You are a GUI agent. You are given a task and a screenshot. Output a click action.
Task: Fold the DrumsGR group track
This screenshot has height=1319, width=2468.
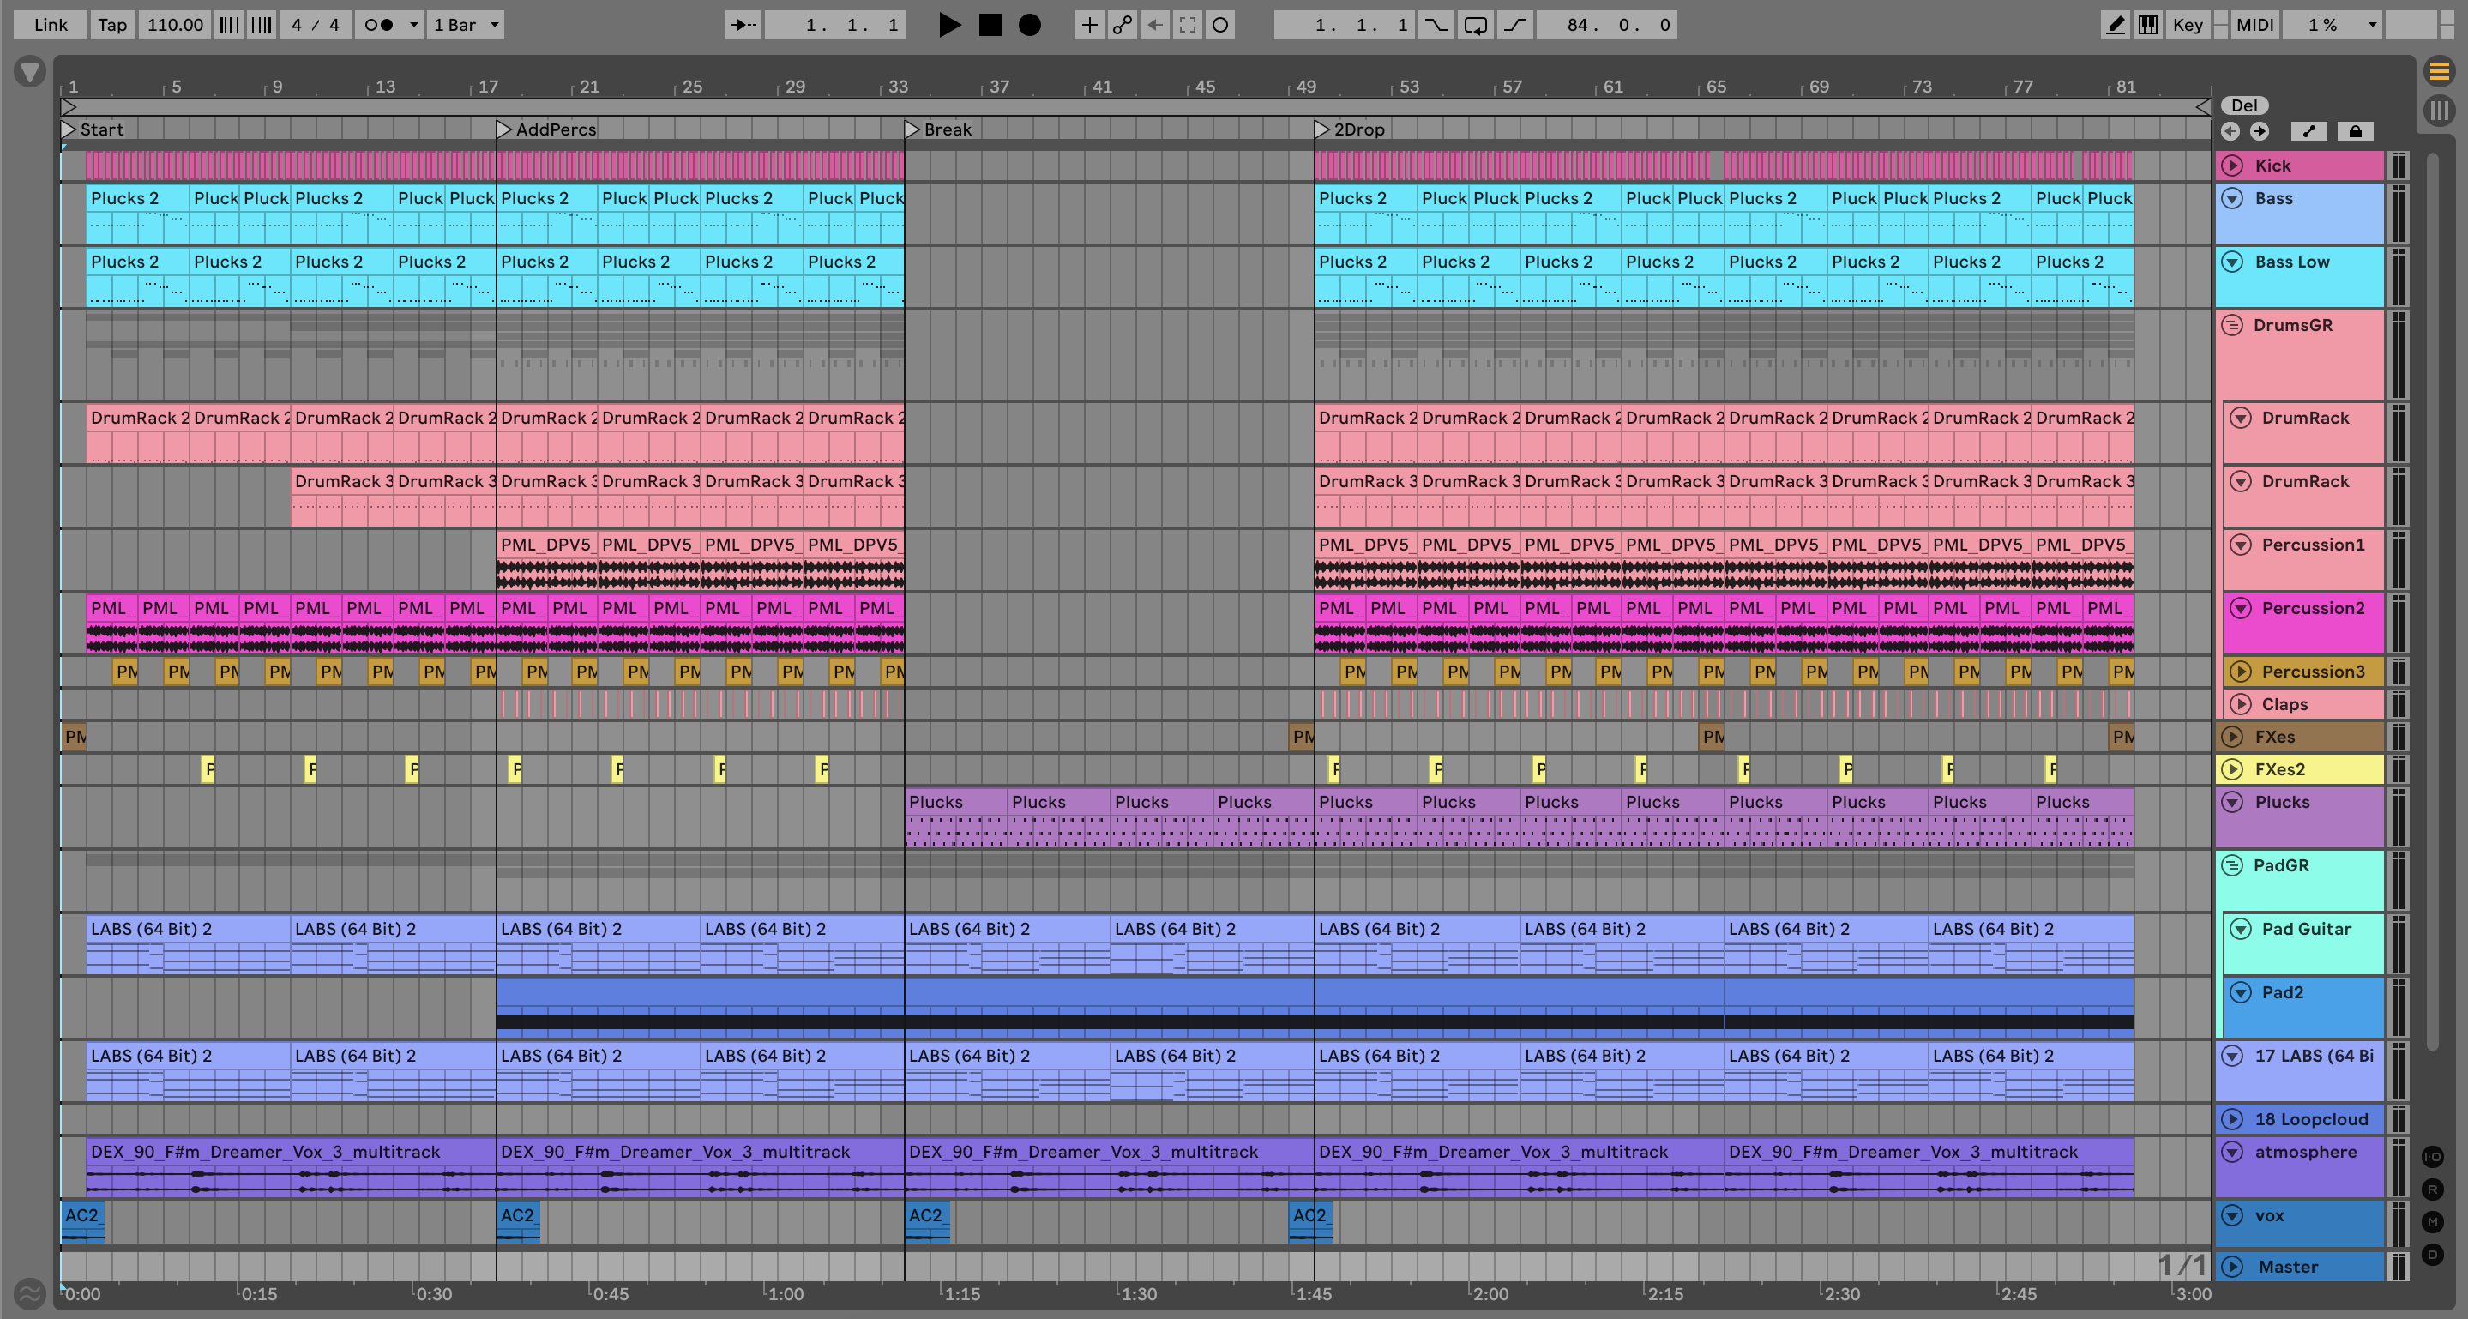[x=2232, y=326]
